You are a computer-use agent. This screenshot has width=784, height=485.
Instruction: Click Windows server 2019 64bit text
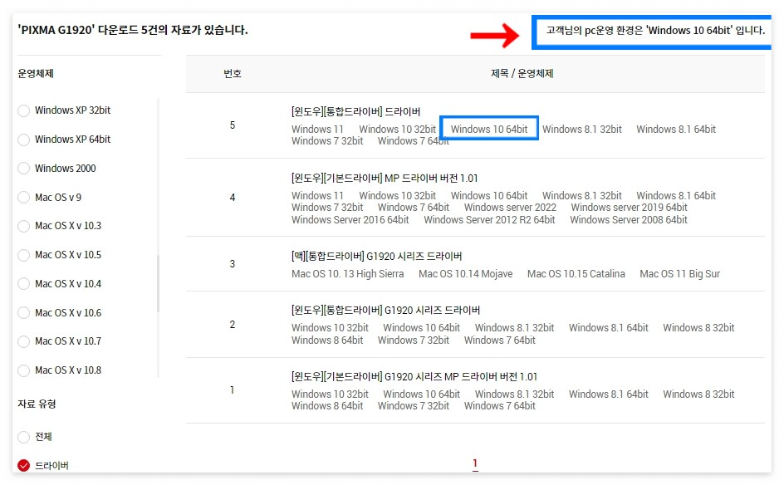click(629, 208)
